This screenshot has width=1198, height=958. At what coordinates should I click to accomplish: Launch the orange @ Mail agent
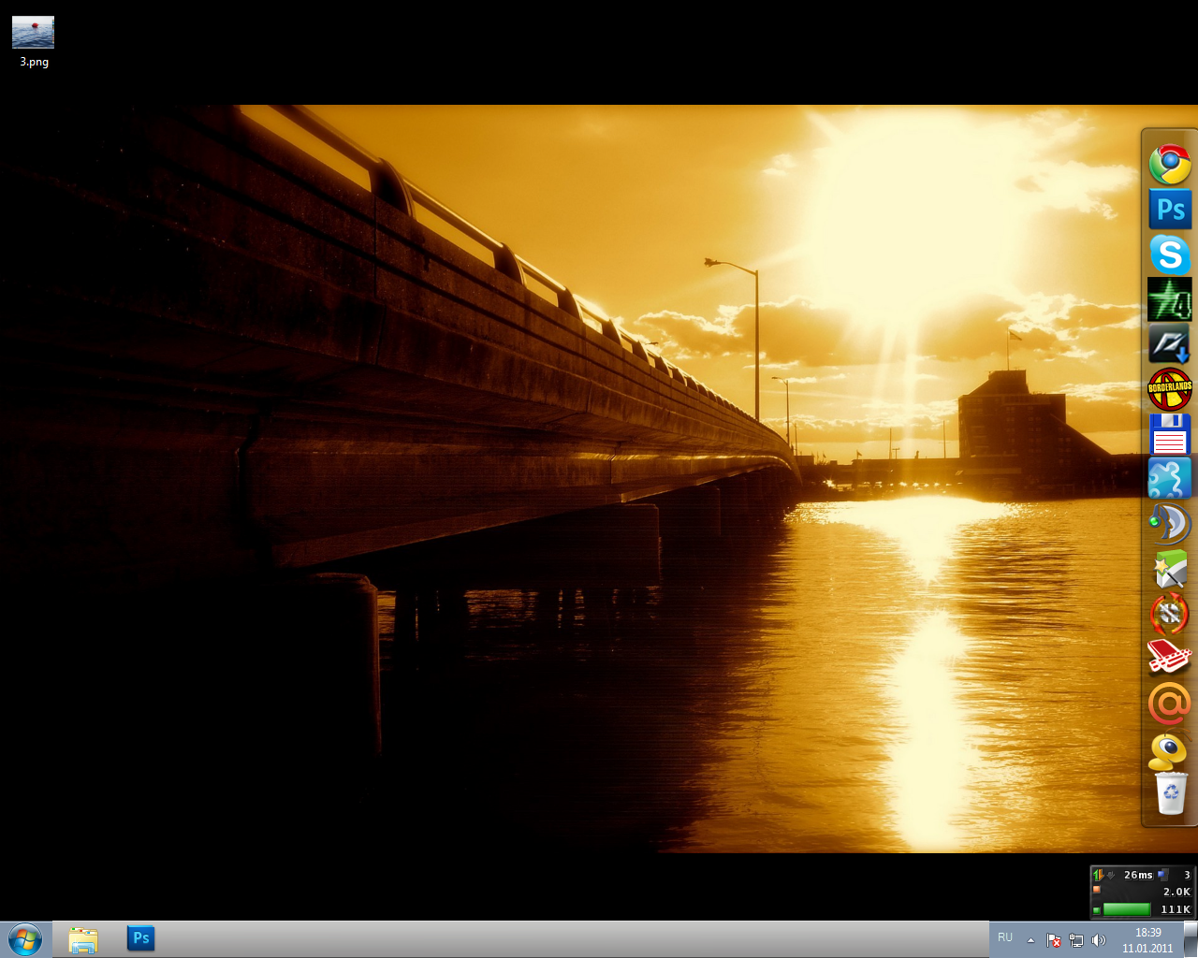click(x=1169, y=704)
